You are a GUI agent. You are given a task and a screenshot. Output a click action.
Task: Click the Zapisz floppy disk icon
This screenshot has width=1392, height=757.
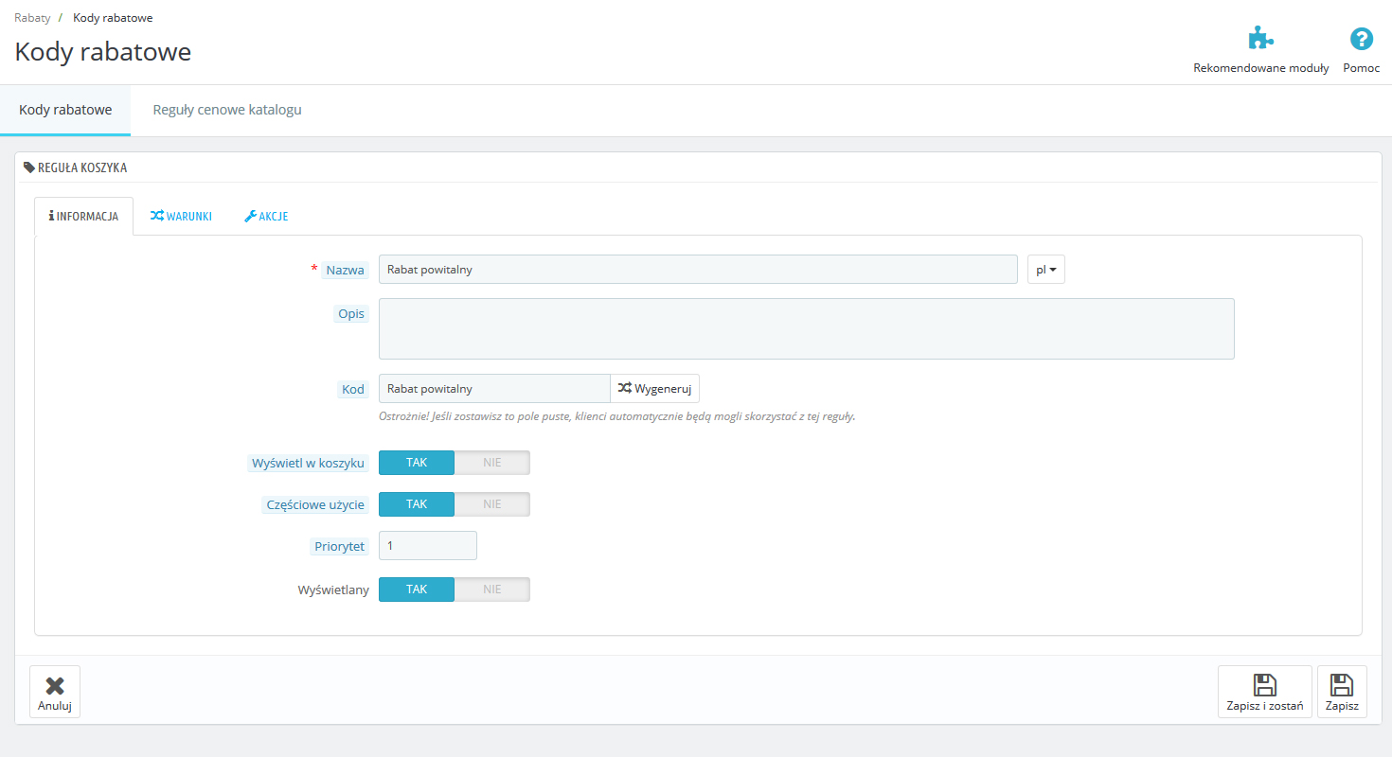tap(1342, 685)
